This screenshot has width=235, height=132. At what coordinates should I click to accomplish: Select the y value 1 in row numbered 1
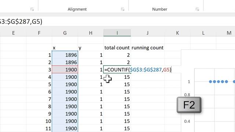click(91, 55)
